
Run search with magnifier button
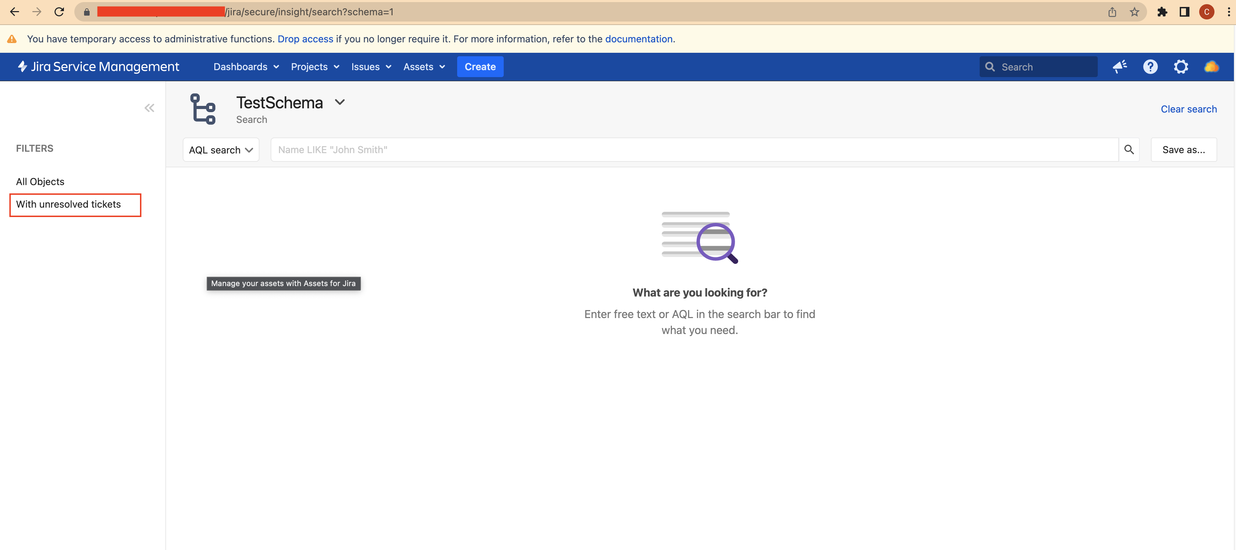pos(1129,150)
